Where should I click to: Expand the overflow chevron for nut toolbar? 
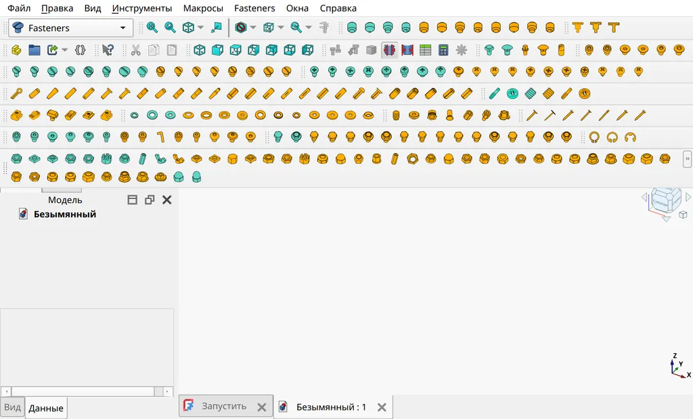(688, 159)
